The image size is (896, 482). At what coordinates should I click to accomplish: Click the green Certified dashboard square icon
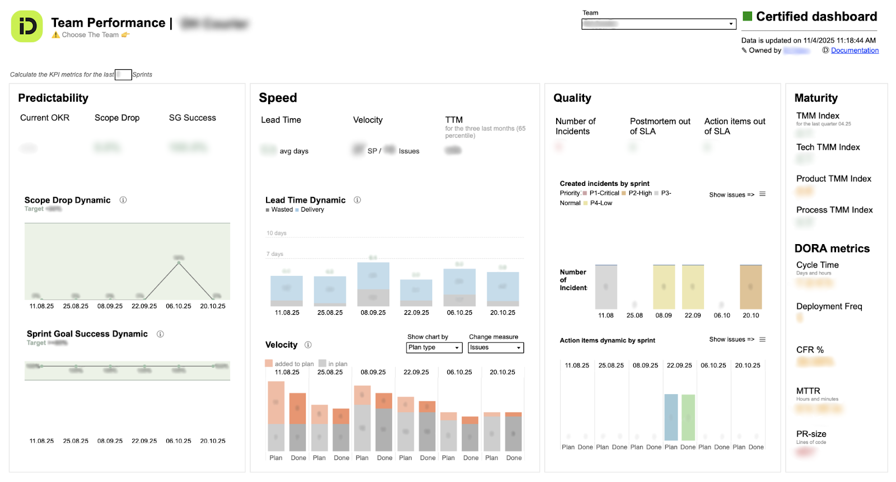click(748, 16)
